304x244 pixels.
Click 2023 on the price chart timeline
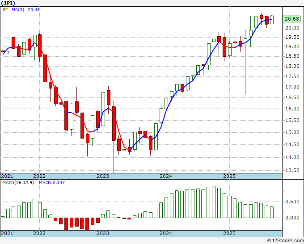click(x=103, y=176)
